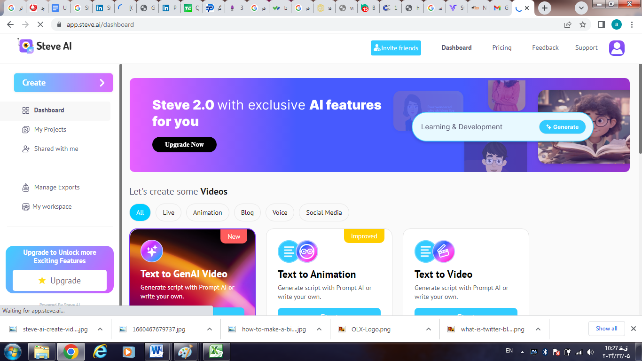Click the My Projects sidebar icon

coord(26,130)
